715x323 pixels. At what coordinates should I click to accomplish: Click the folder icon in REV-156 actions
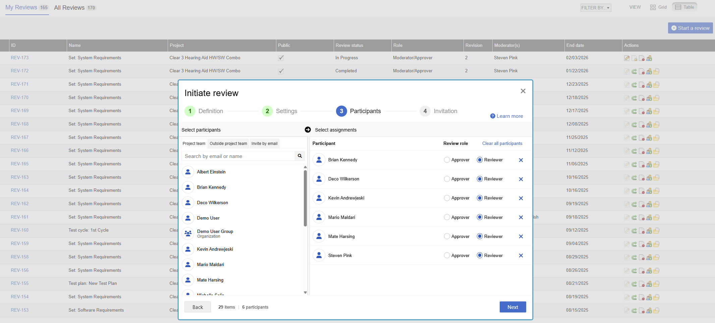click(x=656, y=271)
